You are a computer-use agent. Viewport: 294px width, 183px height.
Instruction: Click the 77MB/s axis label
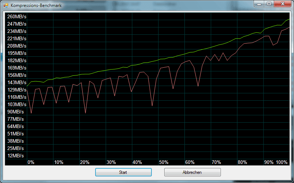15,119
